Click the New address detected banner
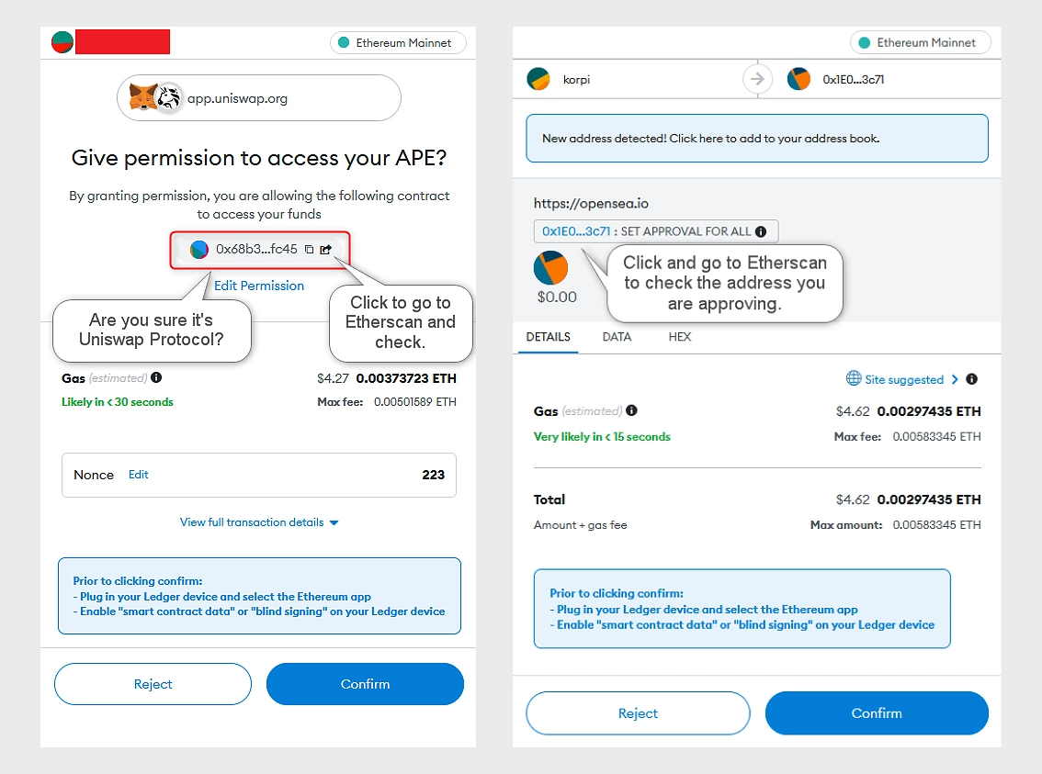Viewport: 1042px width, 774px height. point(757,138)
